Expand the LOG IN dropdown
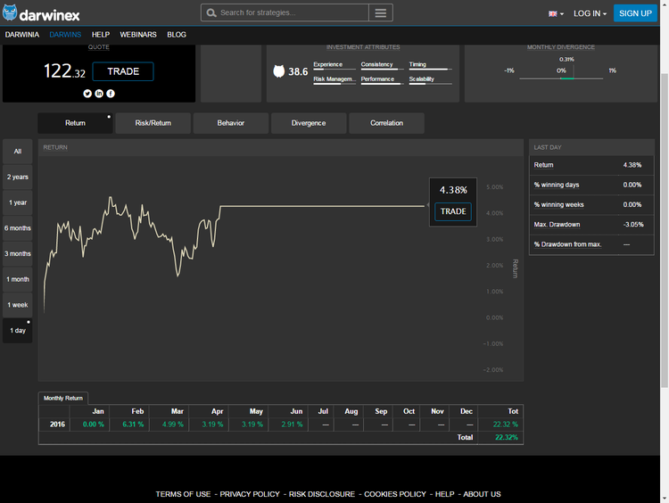This screenshot has width=669, height=503. [x=590, y=13]
